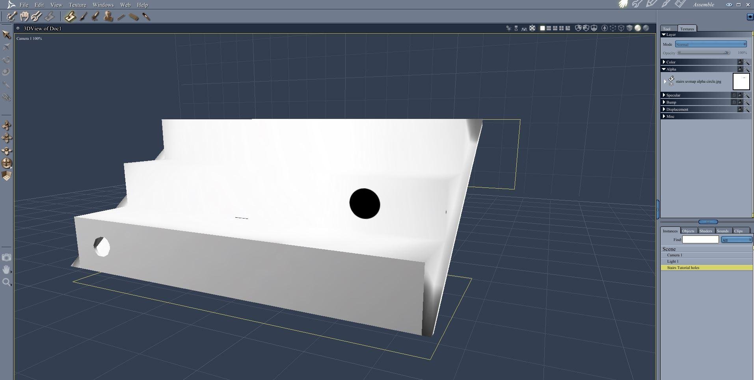Open the Texture menu
Screen dimensions: 754x380
77,5
